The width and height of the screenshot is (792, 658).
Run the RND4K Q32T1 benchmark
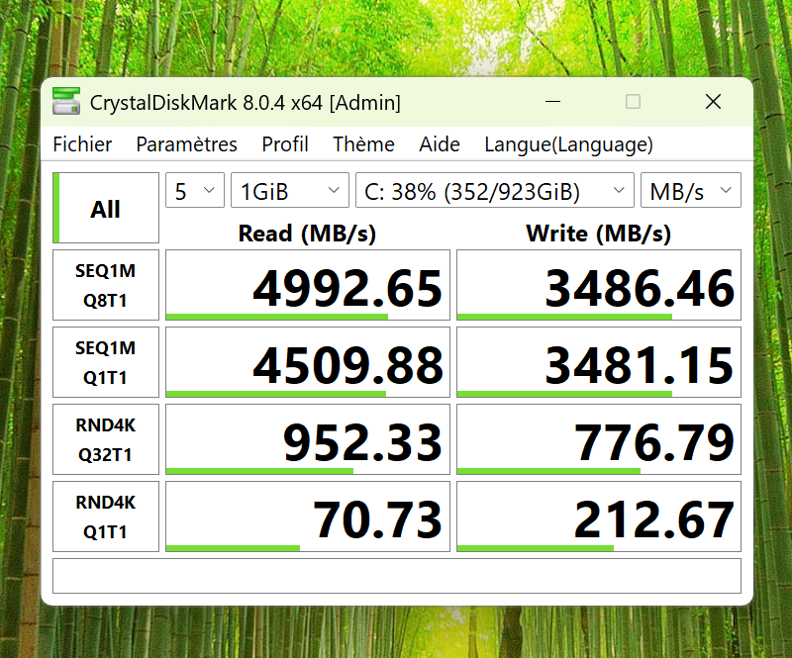[x=105, y=440]
